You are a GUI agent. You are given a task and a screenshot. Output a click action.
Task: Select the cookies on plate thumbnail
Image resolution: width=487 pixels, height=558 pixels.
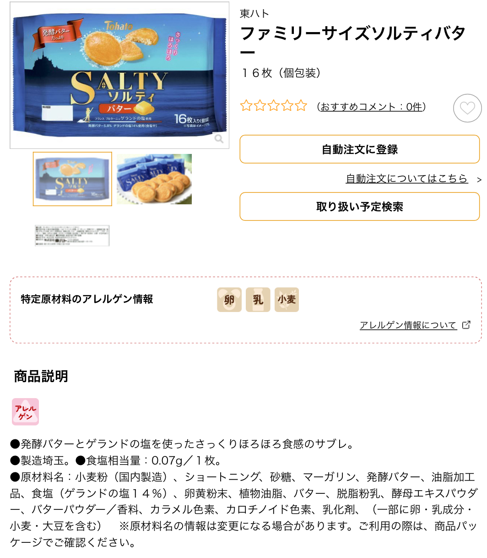pyautogui.click(x=154, y=179)
